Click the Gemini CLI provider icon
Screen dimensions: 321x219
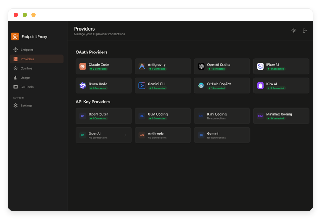pyautogui.click(x=142, y=86)
